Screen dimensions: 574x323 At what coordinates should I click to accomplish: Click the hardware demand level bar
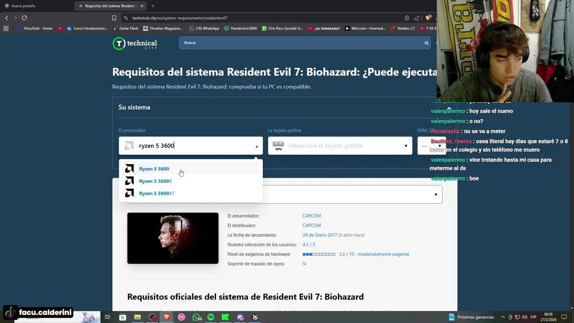pyautogui.click(x=319, y=254)
